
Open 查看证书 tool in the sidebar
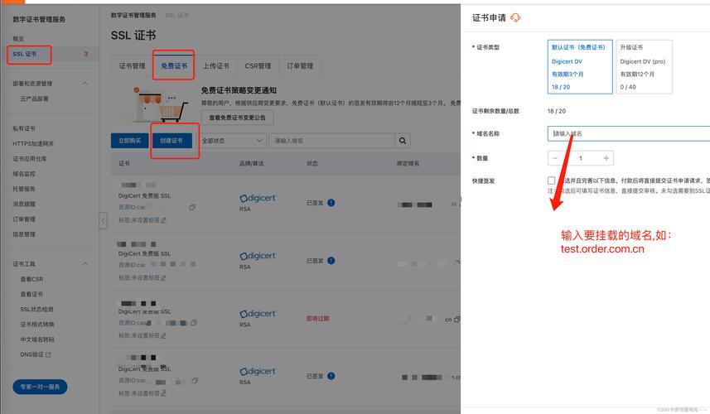tap(31, 294)
